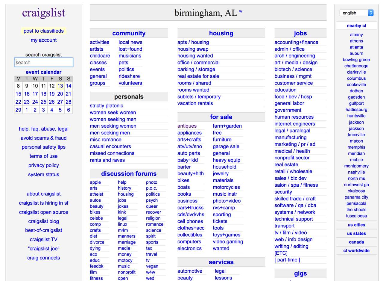This screenshot has height=281, width=389.
Task: Select day 13 in the event calendar
Action: pyautogui.click(x=60, y=86)
